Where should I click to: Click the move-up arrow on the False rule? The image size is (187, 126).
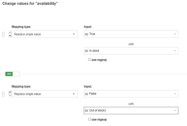[10, 92]
